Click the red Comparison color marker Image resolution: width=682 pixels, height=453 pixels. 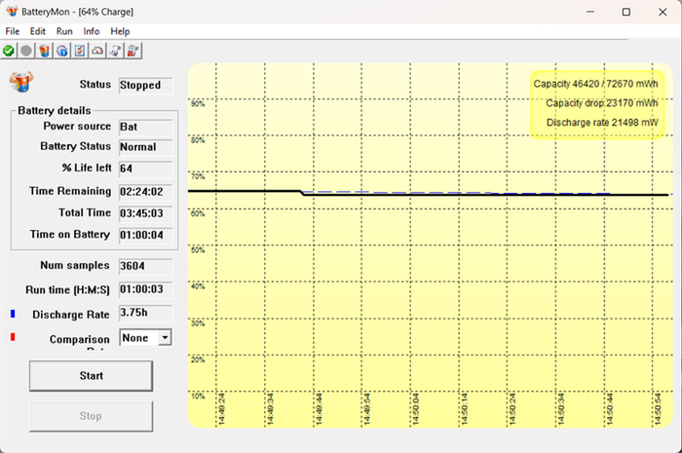click(13, 337)
